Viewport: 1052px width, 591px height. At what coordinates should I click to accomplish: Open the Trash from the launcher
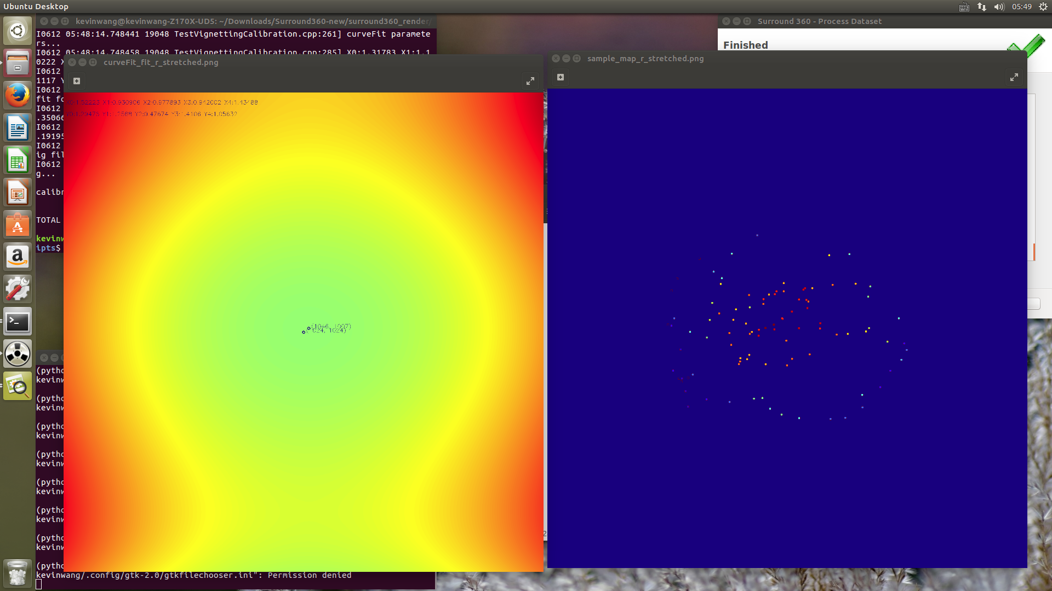[x=17, y=573]
